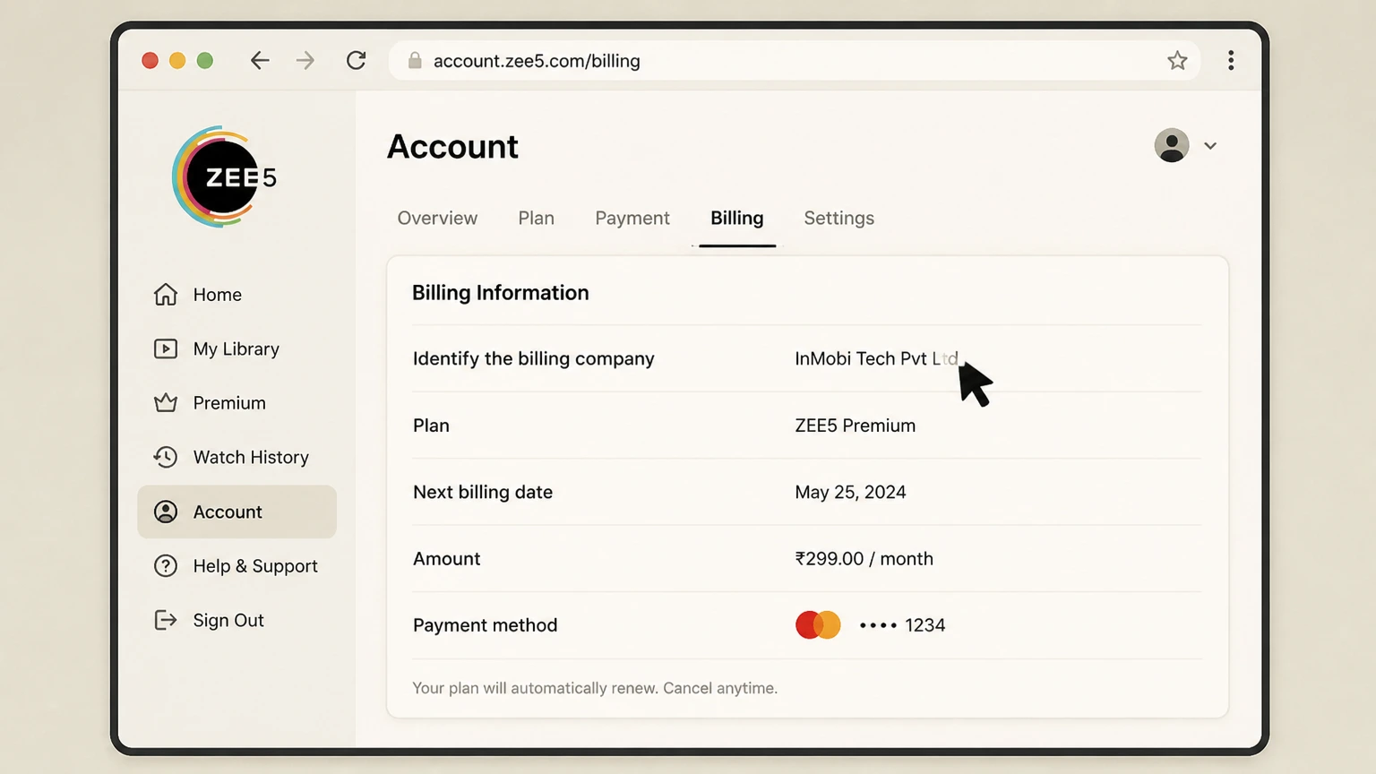The image size is (1376, 774).
Task: Click the Amount row label
Action: pos(446,558)
